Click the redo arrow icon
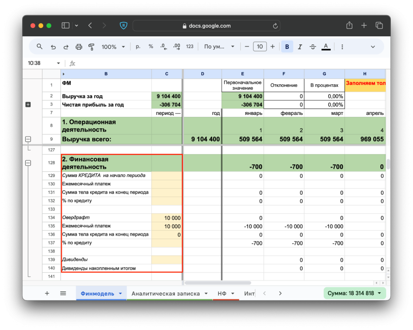 pyautogui.click(x=66, y=47)
